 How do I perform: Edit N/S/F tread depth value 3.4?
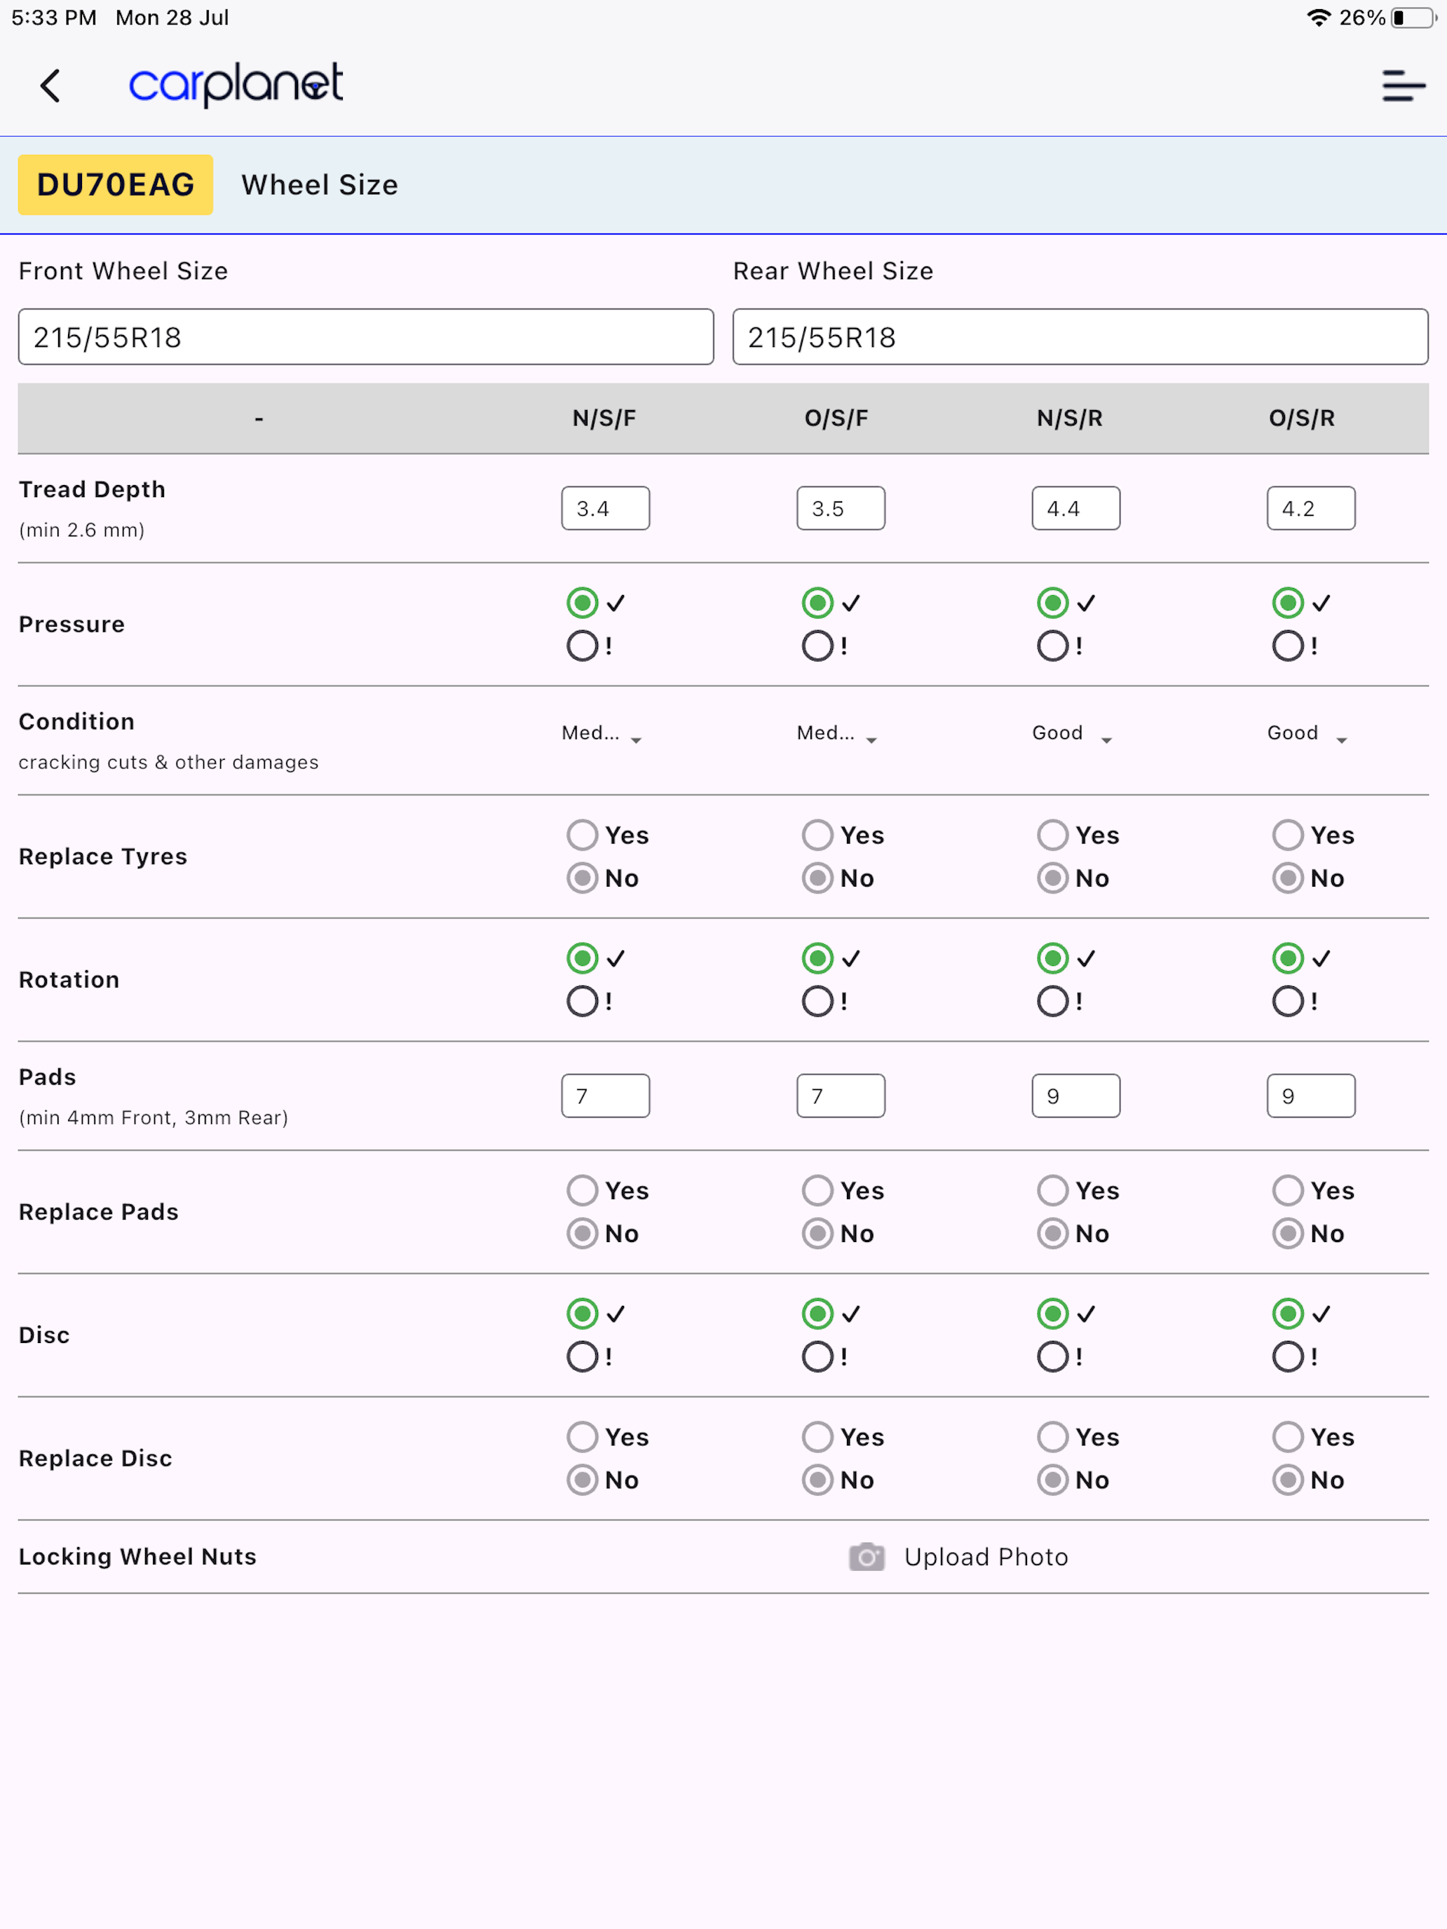pyautogui.click(x=605, y=508)
